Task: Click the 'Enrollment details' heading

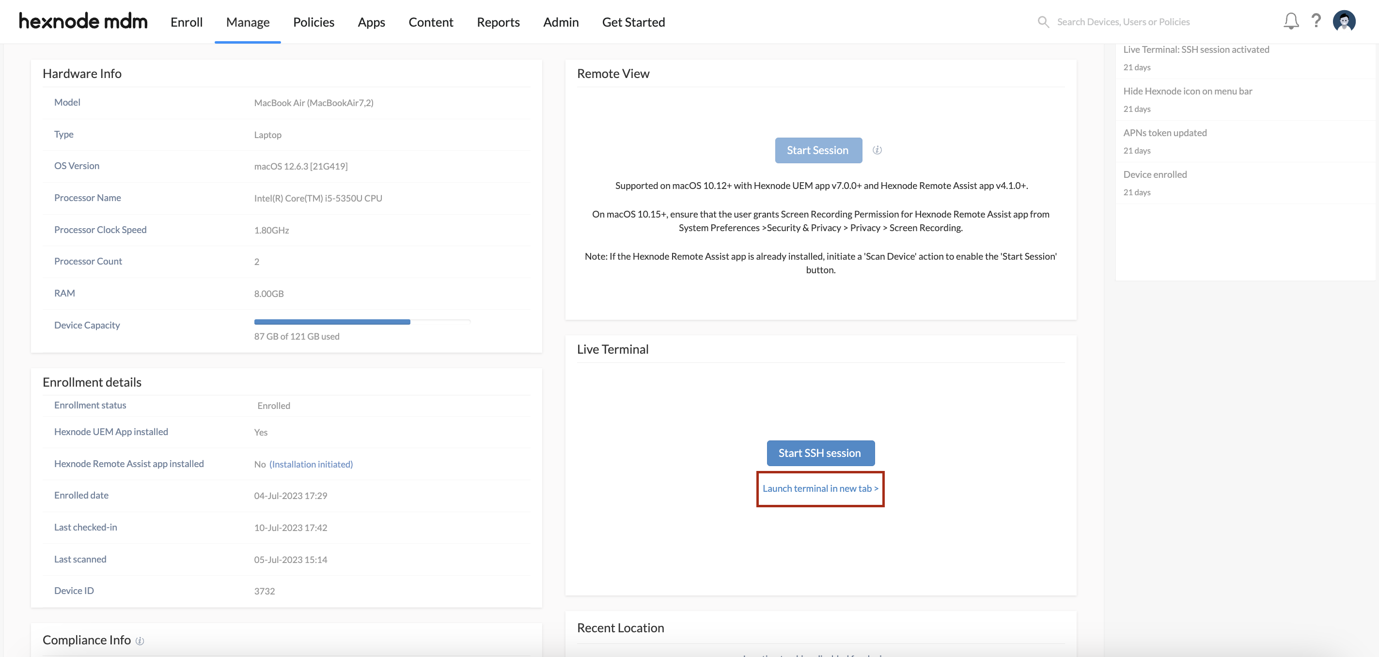Action: point(92,382)
